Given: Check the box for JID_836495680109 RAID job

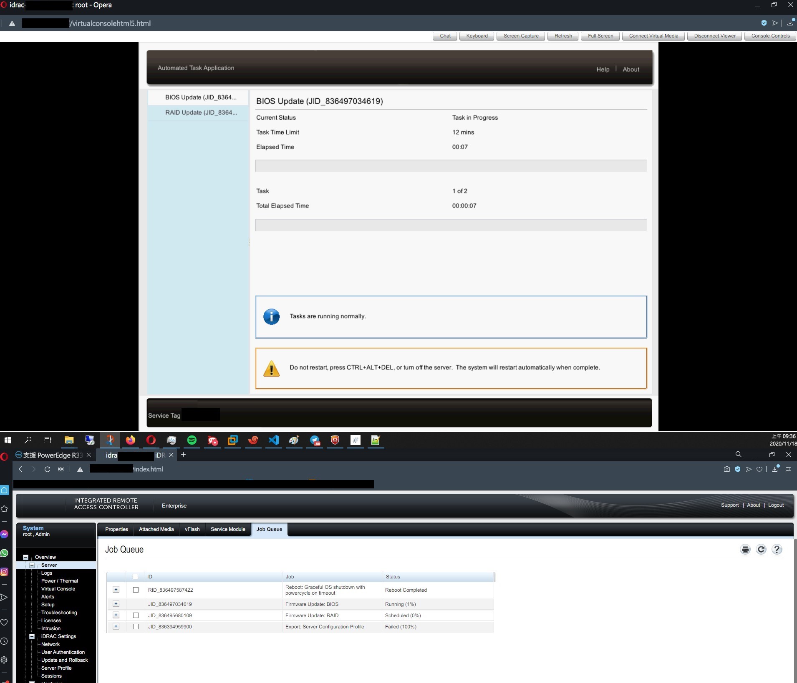Looking at the screenshot, I should point(136,615).
